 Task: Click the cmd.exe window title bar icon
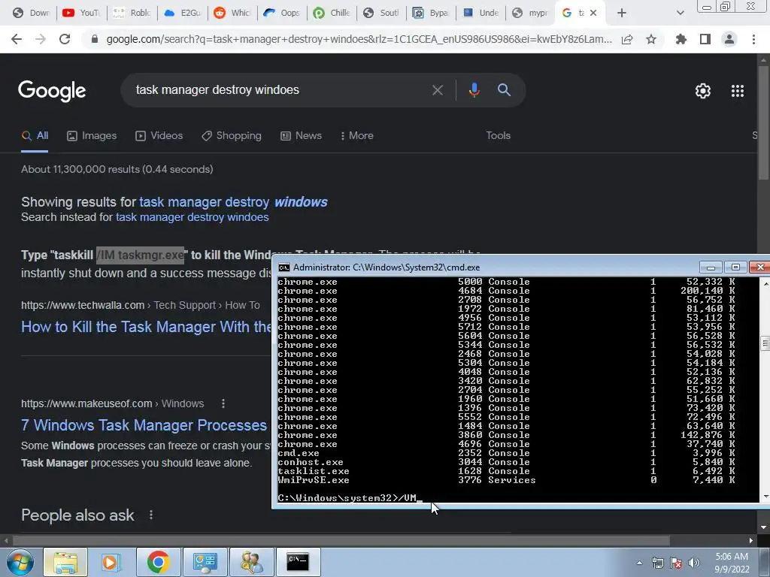tap(283, 267)
